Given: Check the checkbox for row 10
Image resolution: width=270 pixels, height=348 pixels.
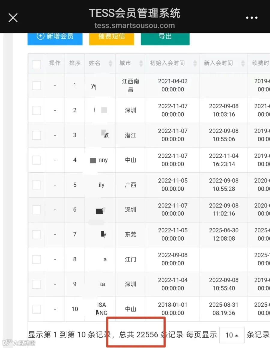Looking at the screenshot, I should point(36,309).
